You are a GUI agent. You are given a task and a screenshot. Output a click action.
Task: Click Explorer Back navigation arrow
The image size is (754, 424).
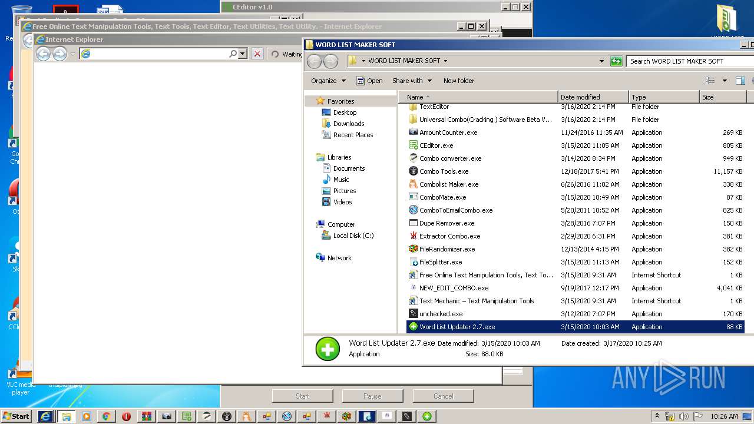[x=315, y=61]
